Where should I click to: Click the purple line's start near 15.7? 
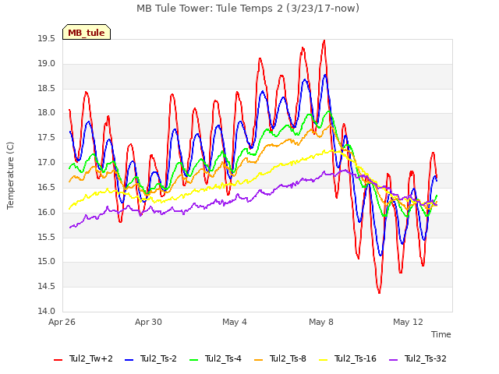click(x=70, y=228)
